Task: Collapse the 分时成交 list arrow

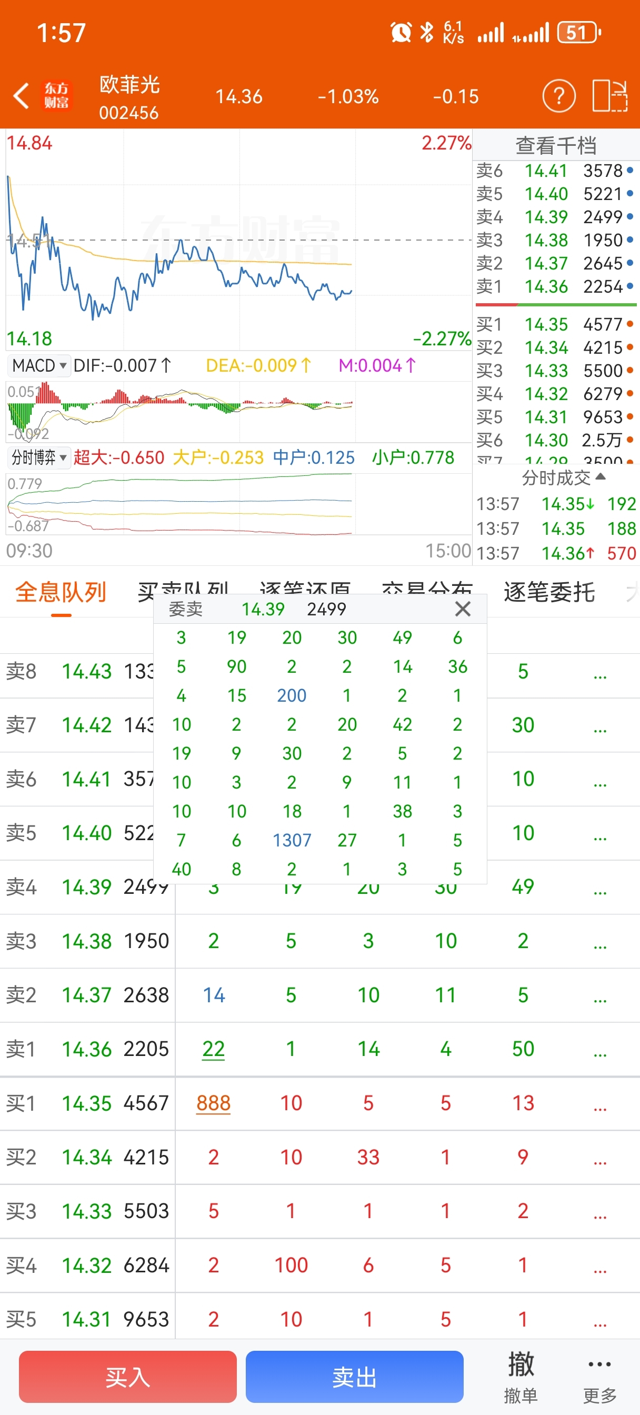Action: [x=601, y=477]
